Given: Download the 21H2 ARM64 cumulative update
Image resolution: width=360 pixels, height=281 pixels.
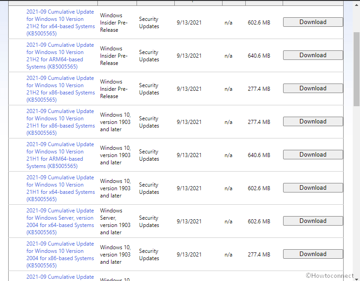Looking at the screenshot, I should tap(313, 55).
